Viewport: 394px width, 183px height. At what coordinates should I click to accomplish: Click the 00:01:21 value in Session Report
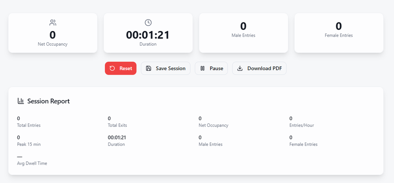117,137
